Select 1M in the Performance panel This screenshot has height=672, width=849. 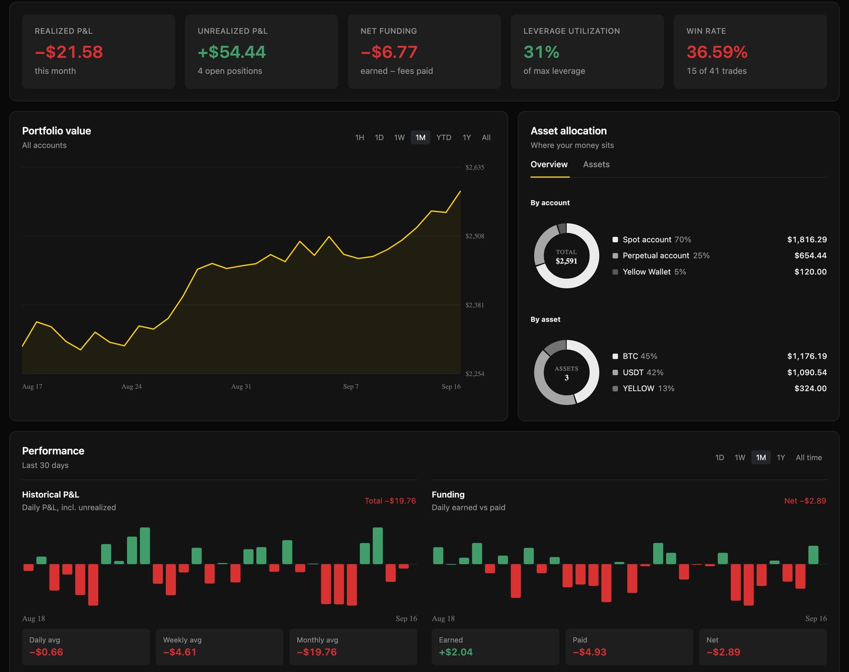point(761,457)
